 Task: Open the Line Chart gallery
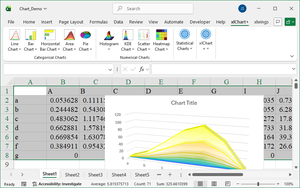(14, 40)
